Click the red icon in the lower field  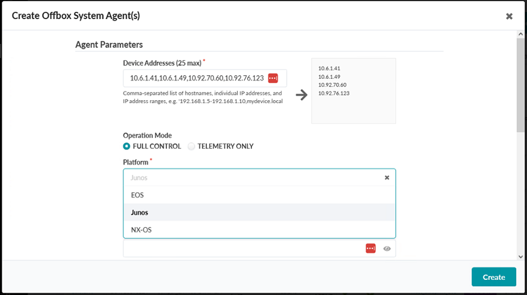(370, 248)
